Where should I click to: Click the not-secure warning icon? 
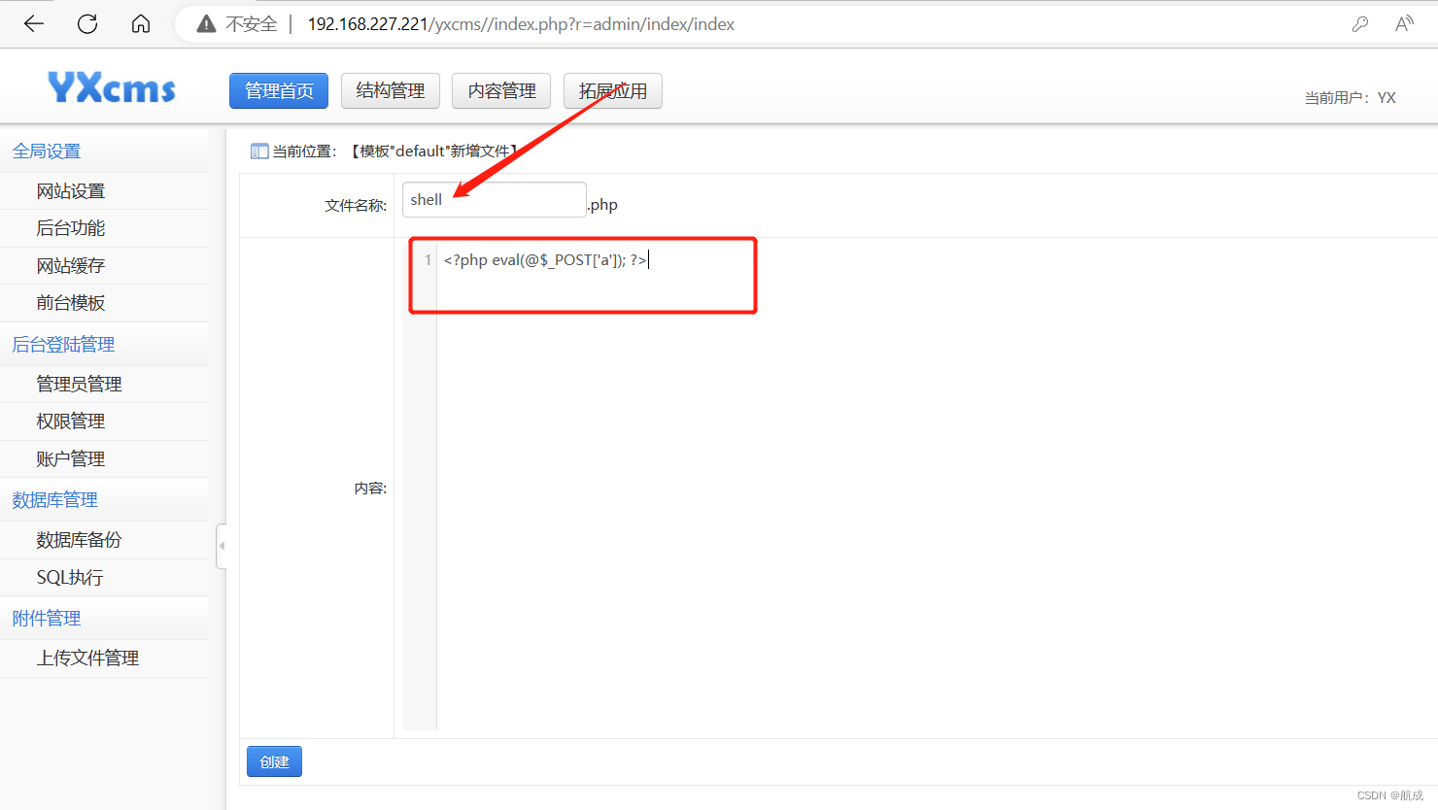pos(206,24)
